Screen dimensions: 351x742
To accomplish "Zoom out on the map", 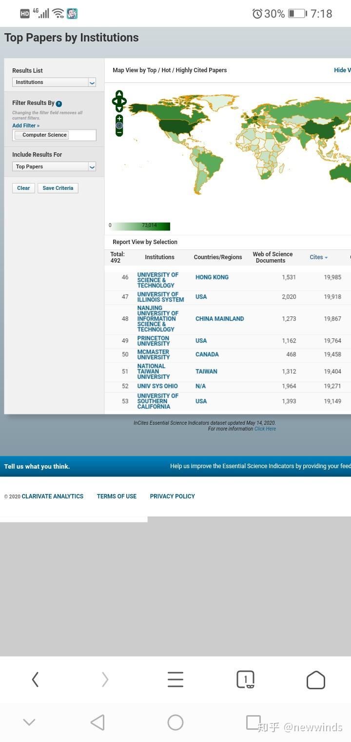I will click(119, 132).
